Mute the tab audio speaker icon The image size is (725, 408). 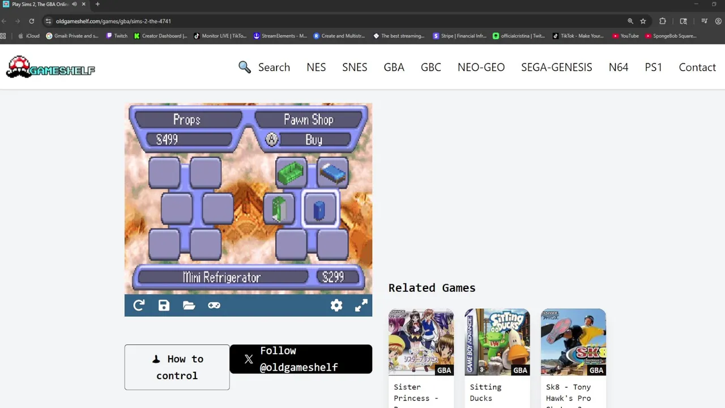74,4
